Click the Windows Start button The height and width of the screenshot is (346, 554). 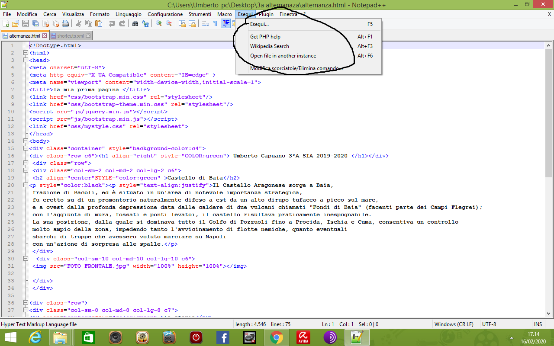(x=10, y=338)
